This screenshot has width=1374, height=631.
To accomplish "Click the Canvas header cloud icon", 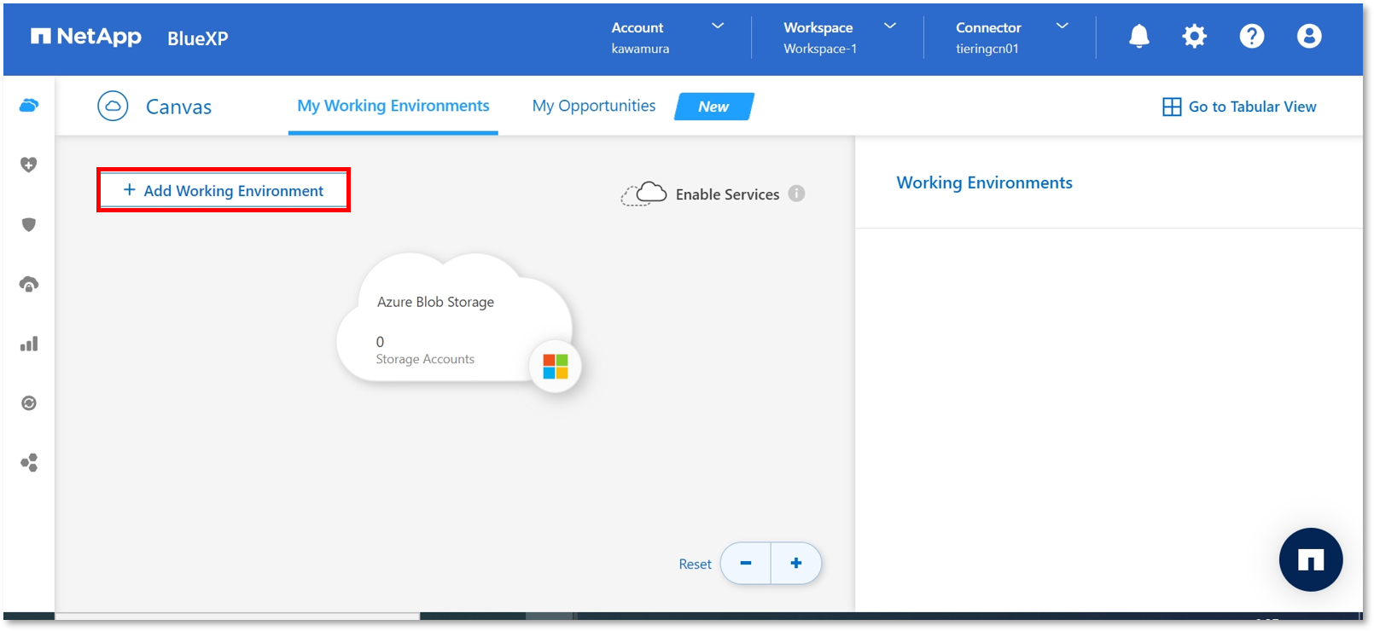I will 113,107.
